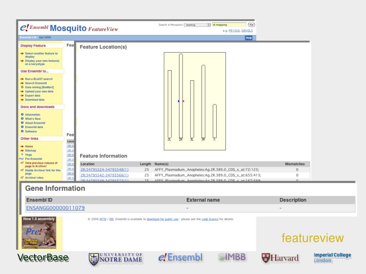
Task: Open Pre Ensembl link
Action: pos(33,159)
